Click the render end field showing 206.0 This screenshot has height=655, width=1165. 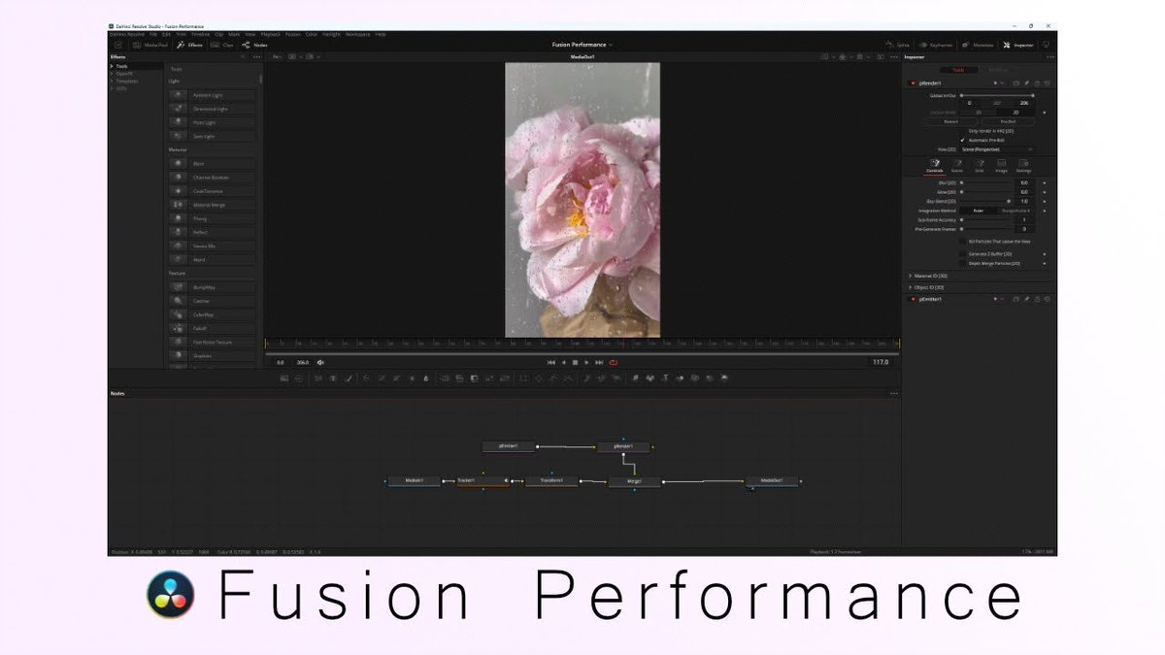point(302,362)
